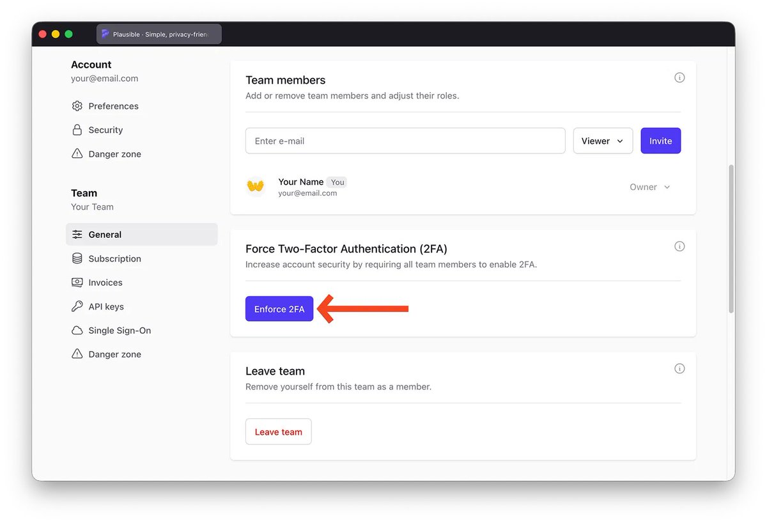Click the green maximize window button

click(x=68, y=34)
